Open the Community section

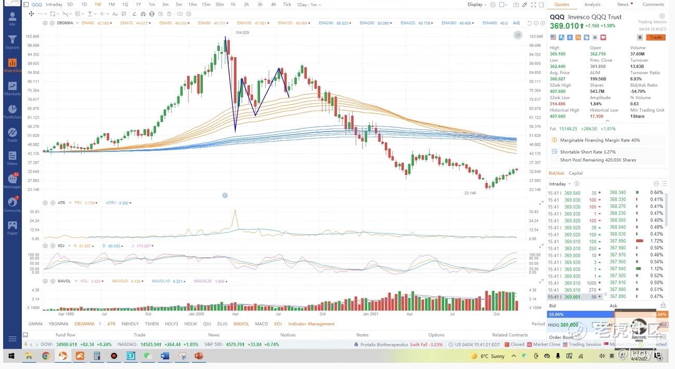12,205
